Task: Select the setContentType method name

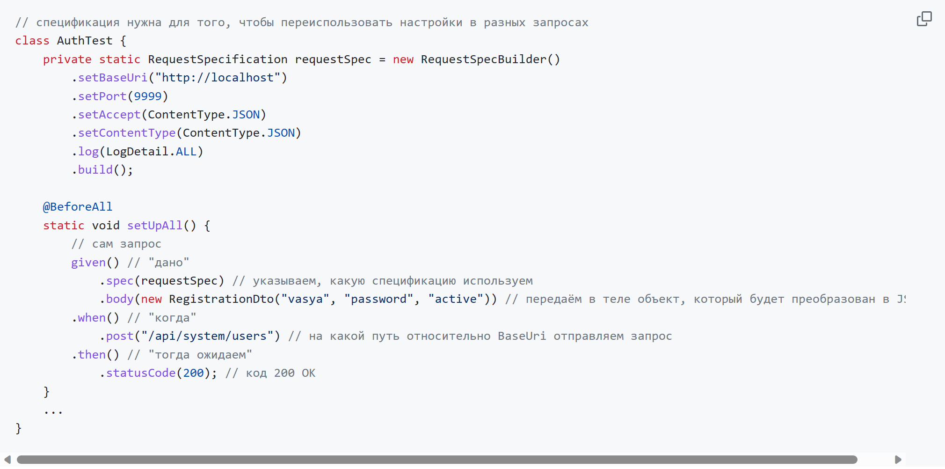Action: (126, 132)
